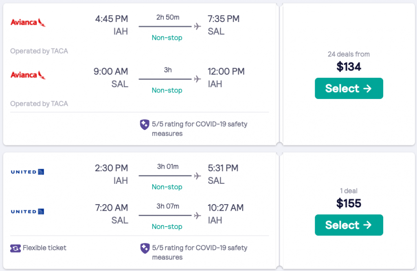Open the 24 deals from text
417x271 pixels.
[349, 54]
